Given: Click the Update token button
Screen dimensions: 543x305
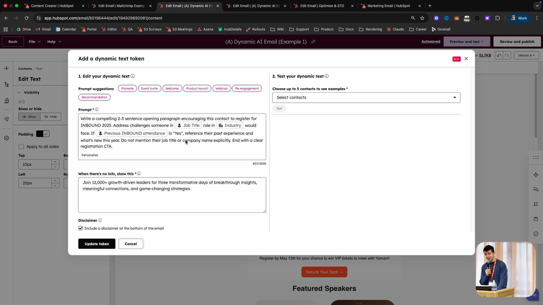Looking at the screenshot, I should coord(97,244).
